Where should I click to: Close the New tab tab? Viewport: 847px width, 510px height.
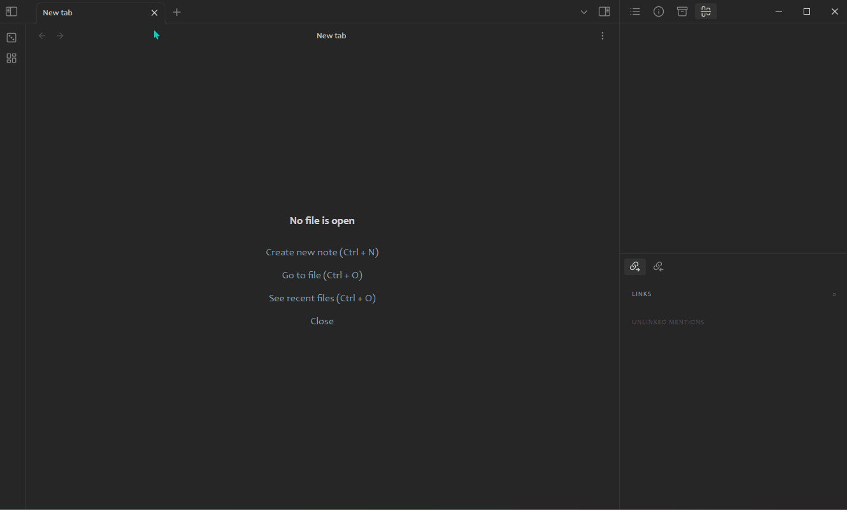click(154, 13)
